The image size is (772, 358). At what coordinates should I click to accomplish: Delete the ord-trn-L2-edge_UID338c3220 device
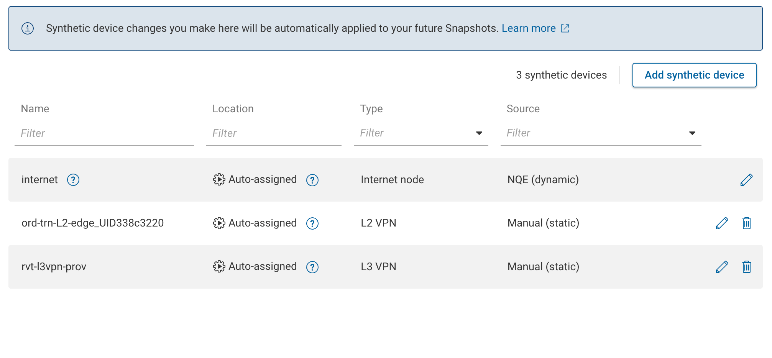point(746,223)
